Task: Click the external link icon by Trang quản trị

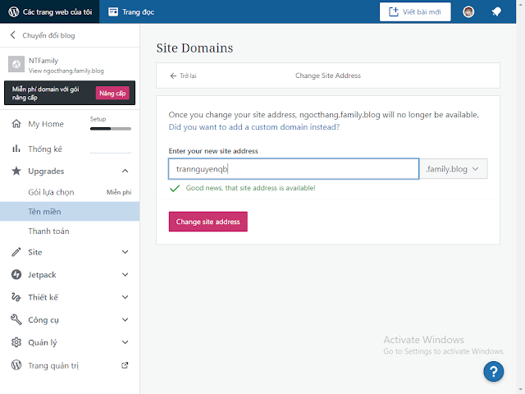Action: pos(125,365)
